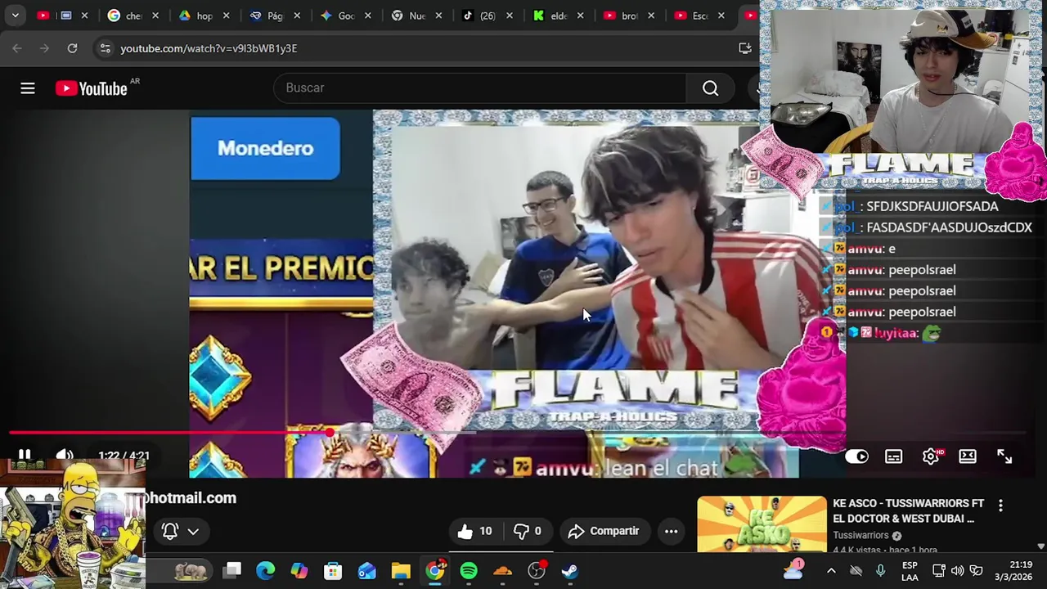Click the Compartir share button
This screenshot has height=589, width=1047.
coord(604,531)
